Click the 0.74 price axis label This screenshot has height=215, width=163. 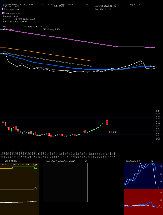point(158,121)
